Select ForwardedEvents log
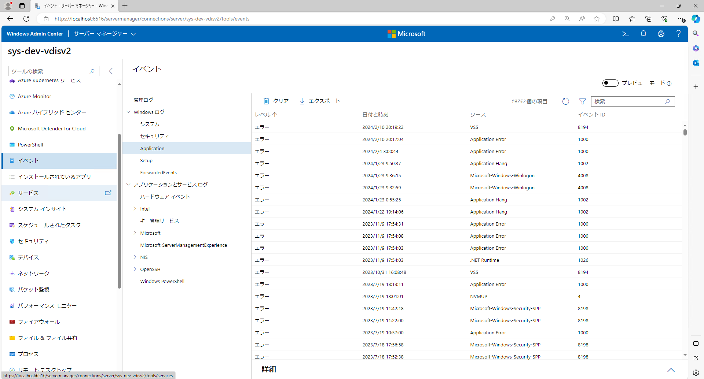Screen dimensions: 704x379 tap(158, 172)
